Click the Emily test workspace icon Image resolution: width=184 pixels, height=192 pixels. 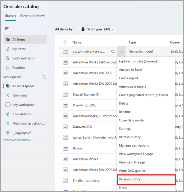(8, 95)
